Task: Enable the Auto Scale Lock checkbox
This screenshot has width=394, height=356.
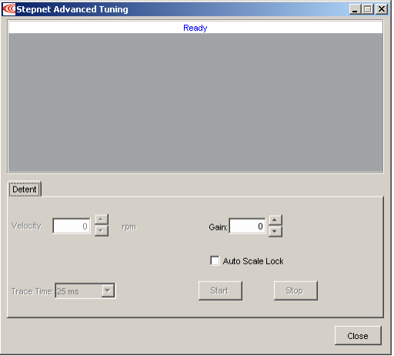Action: tap(215, 260)
